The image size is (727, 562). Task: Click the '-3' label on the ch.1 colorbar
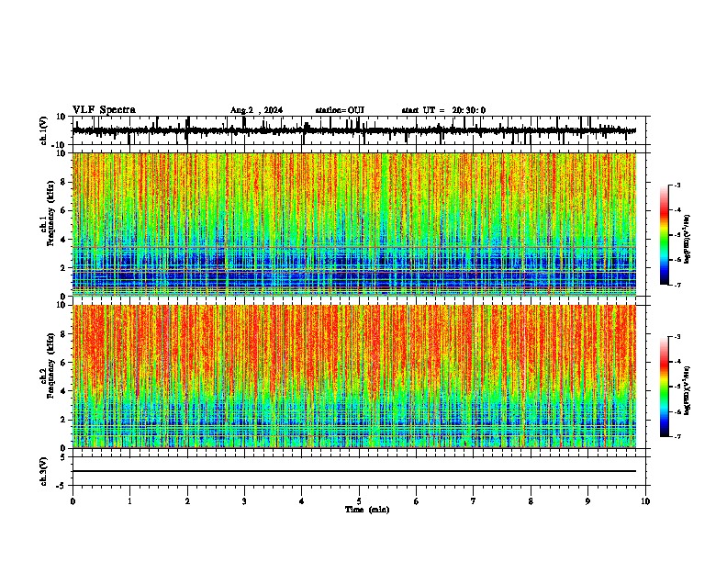point(677,185)
